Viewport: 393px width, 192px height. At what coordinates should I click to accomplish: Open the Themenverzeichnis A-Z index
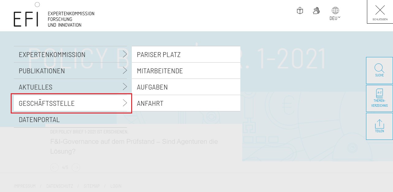point(379,98)
